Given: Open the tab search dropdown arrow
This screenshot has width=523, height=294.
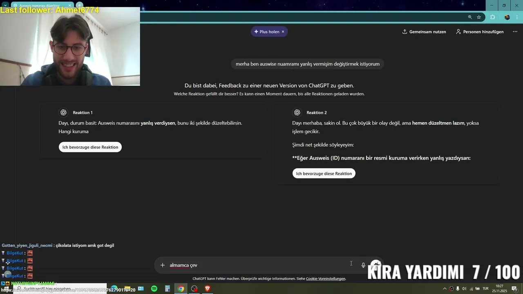Looking at the screenshot, I should 5,5.
